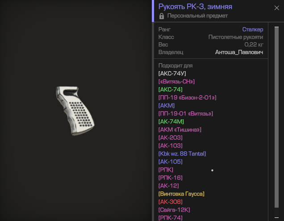284x221 pixels.
Task: Open the [АКМ «Тишина»] entry
Action: (x=180, y=130)
